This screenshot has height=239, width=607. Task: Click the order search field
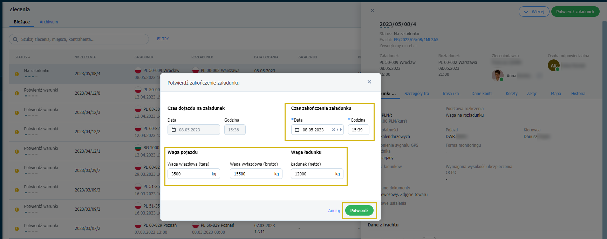click(x=79, y=39)
